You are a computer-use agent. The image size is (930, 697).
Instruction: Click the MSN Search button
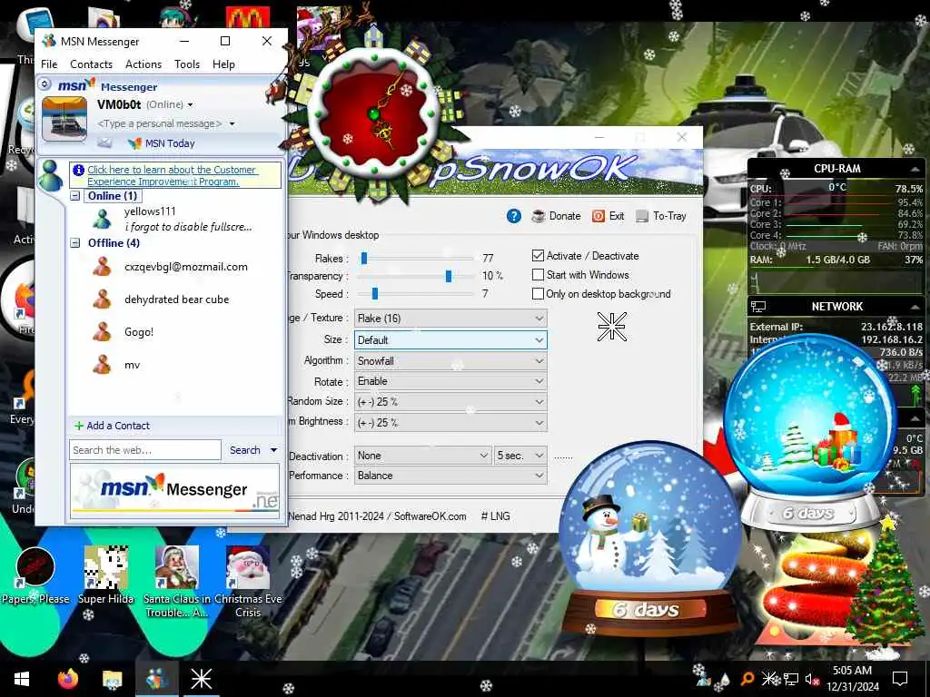coord(244,450)
